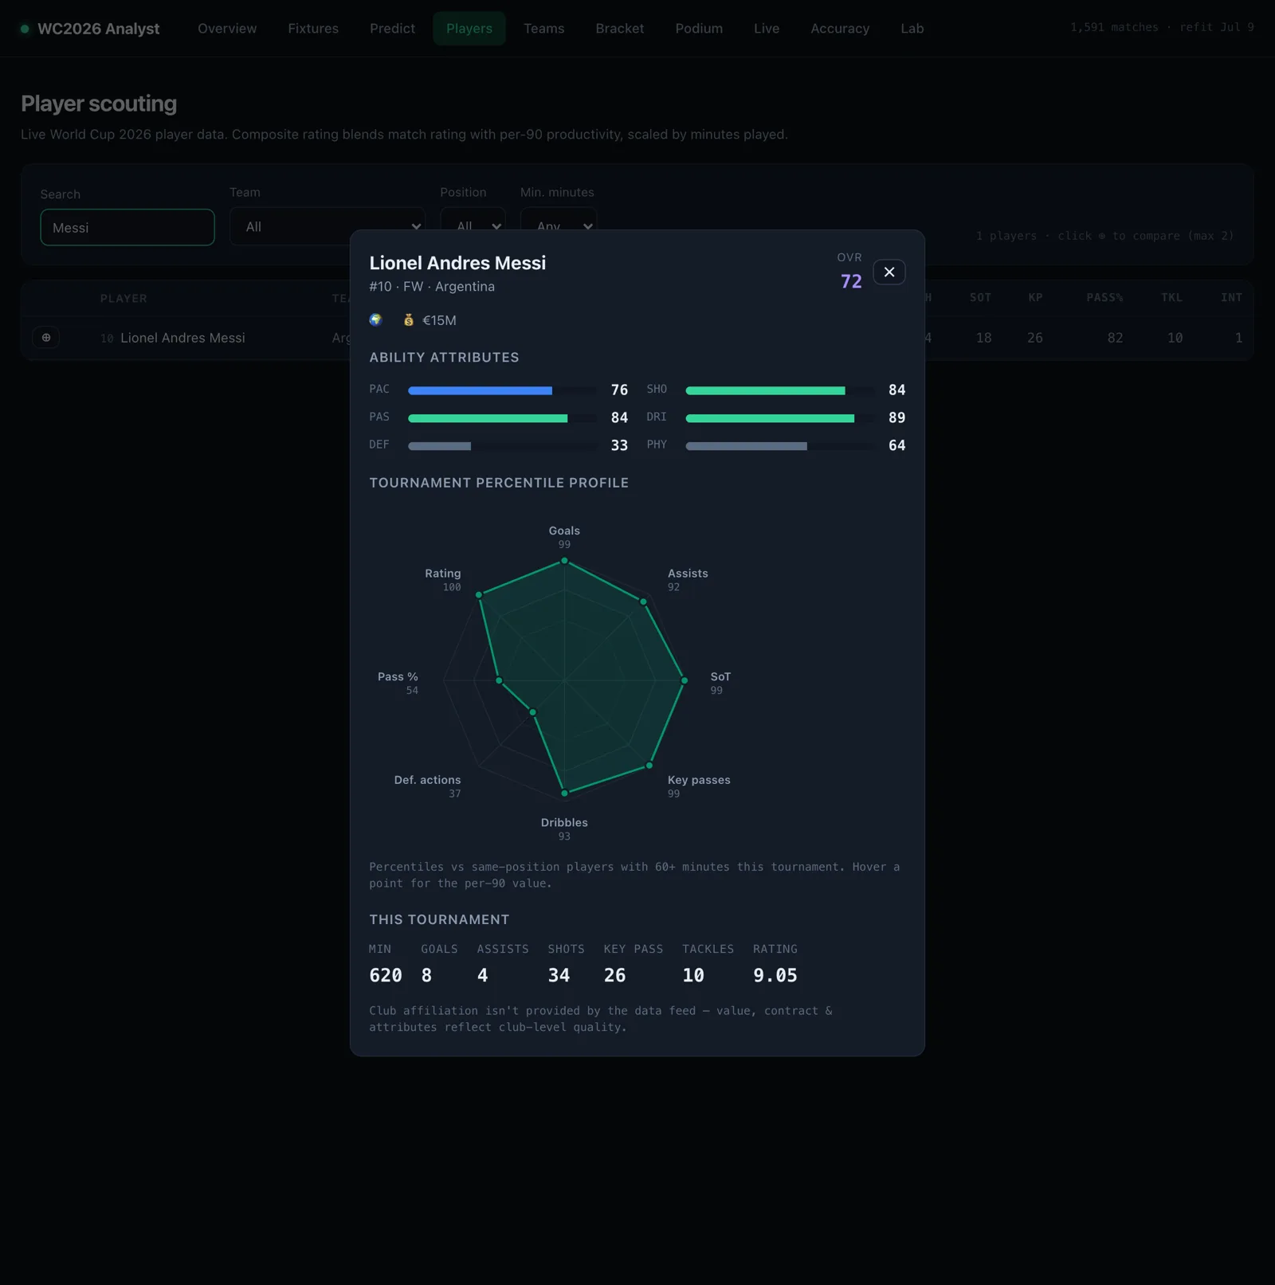Viewport: 1275px width, 1285px height.
Task: Click the WC2026 Analyst green status dot
Action: (25, 29)
